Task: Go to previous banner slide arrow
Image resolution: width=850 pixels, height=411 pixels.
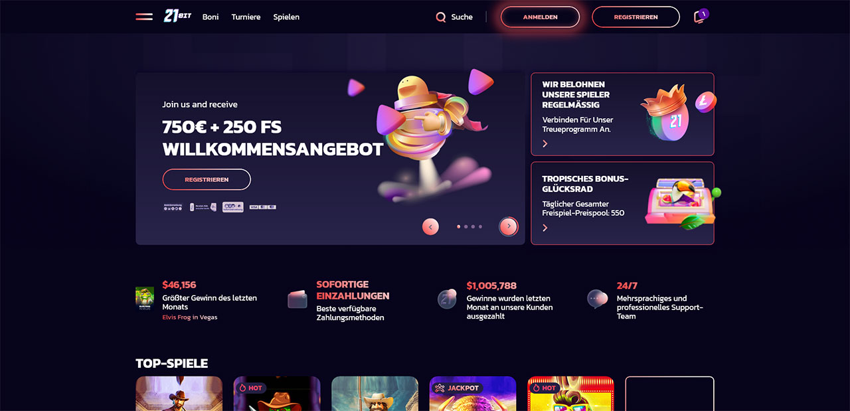Action: point(430,226)
